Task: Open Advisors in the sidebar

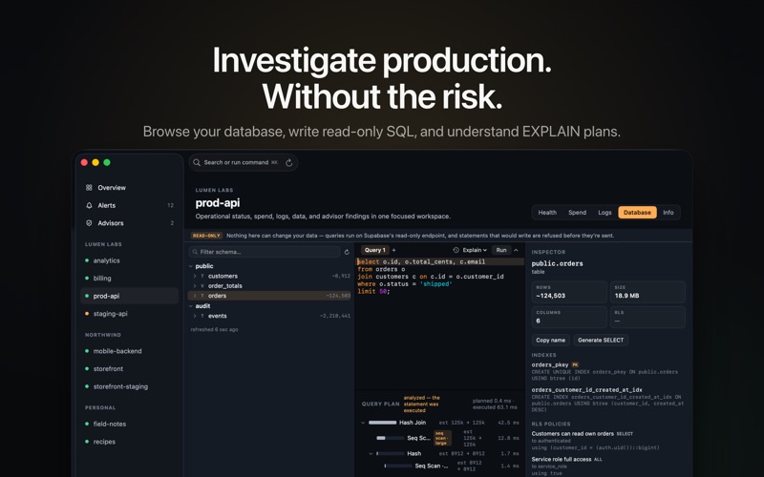Action: click(x=130, y=223)
